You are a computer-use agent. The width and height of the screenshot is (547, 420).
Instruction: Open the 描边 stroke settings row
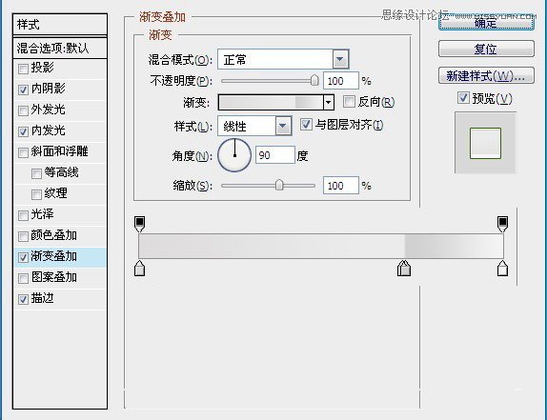(x=60, y=299)
